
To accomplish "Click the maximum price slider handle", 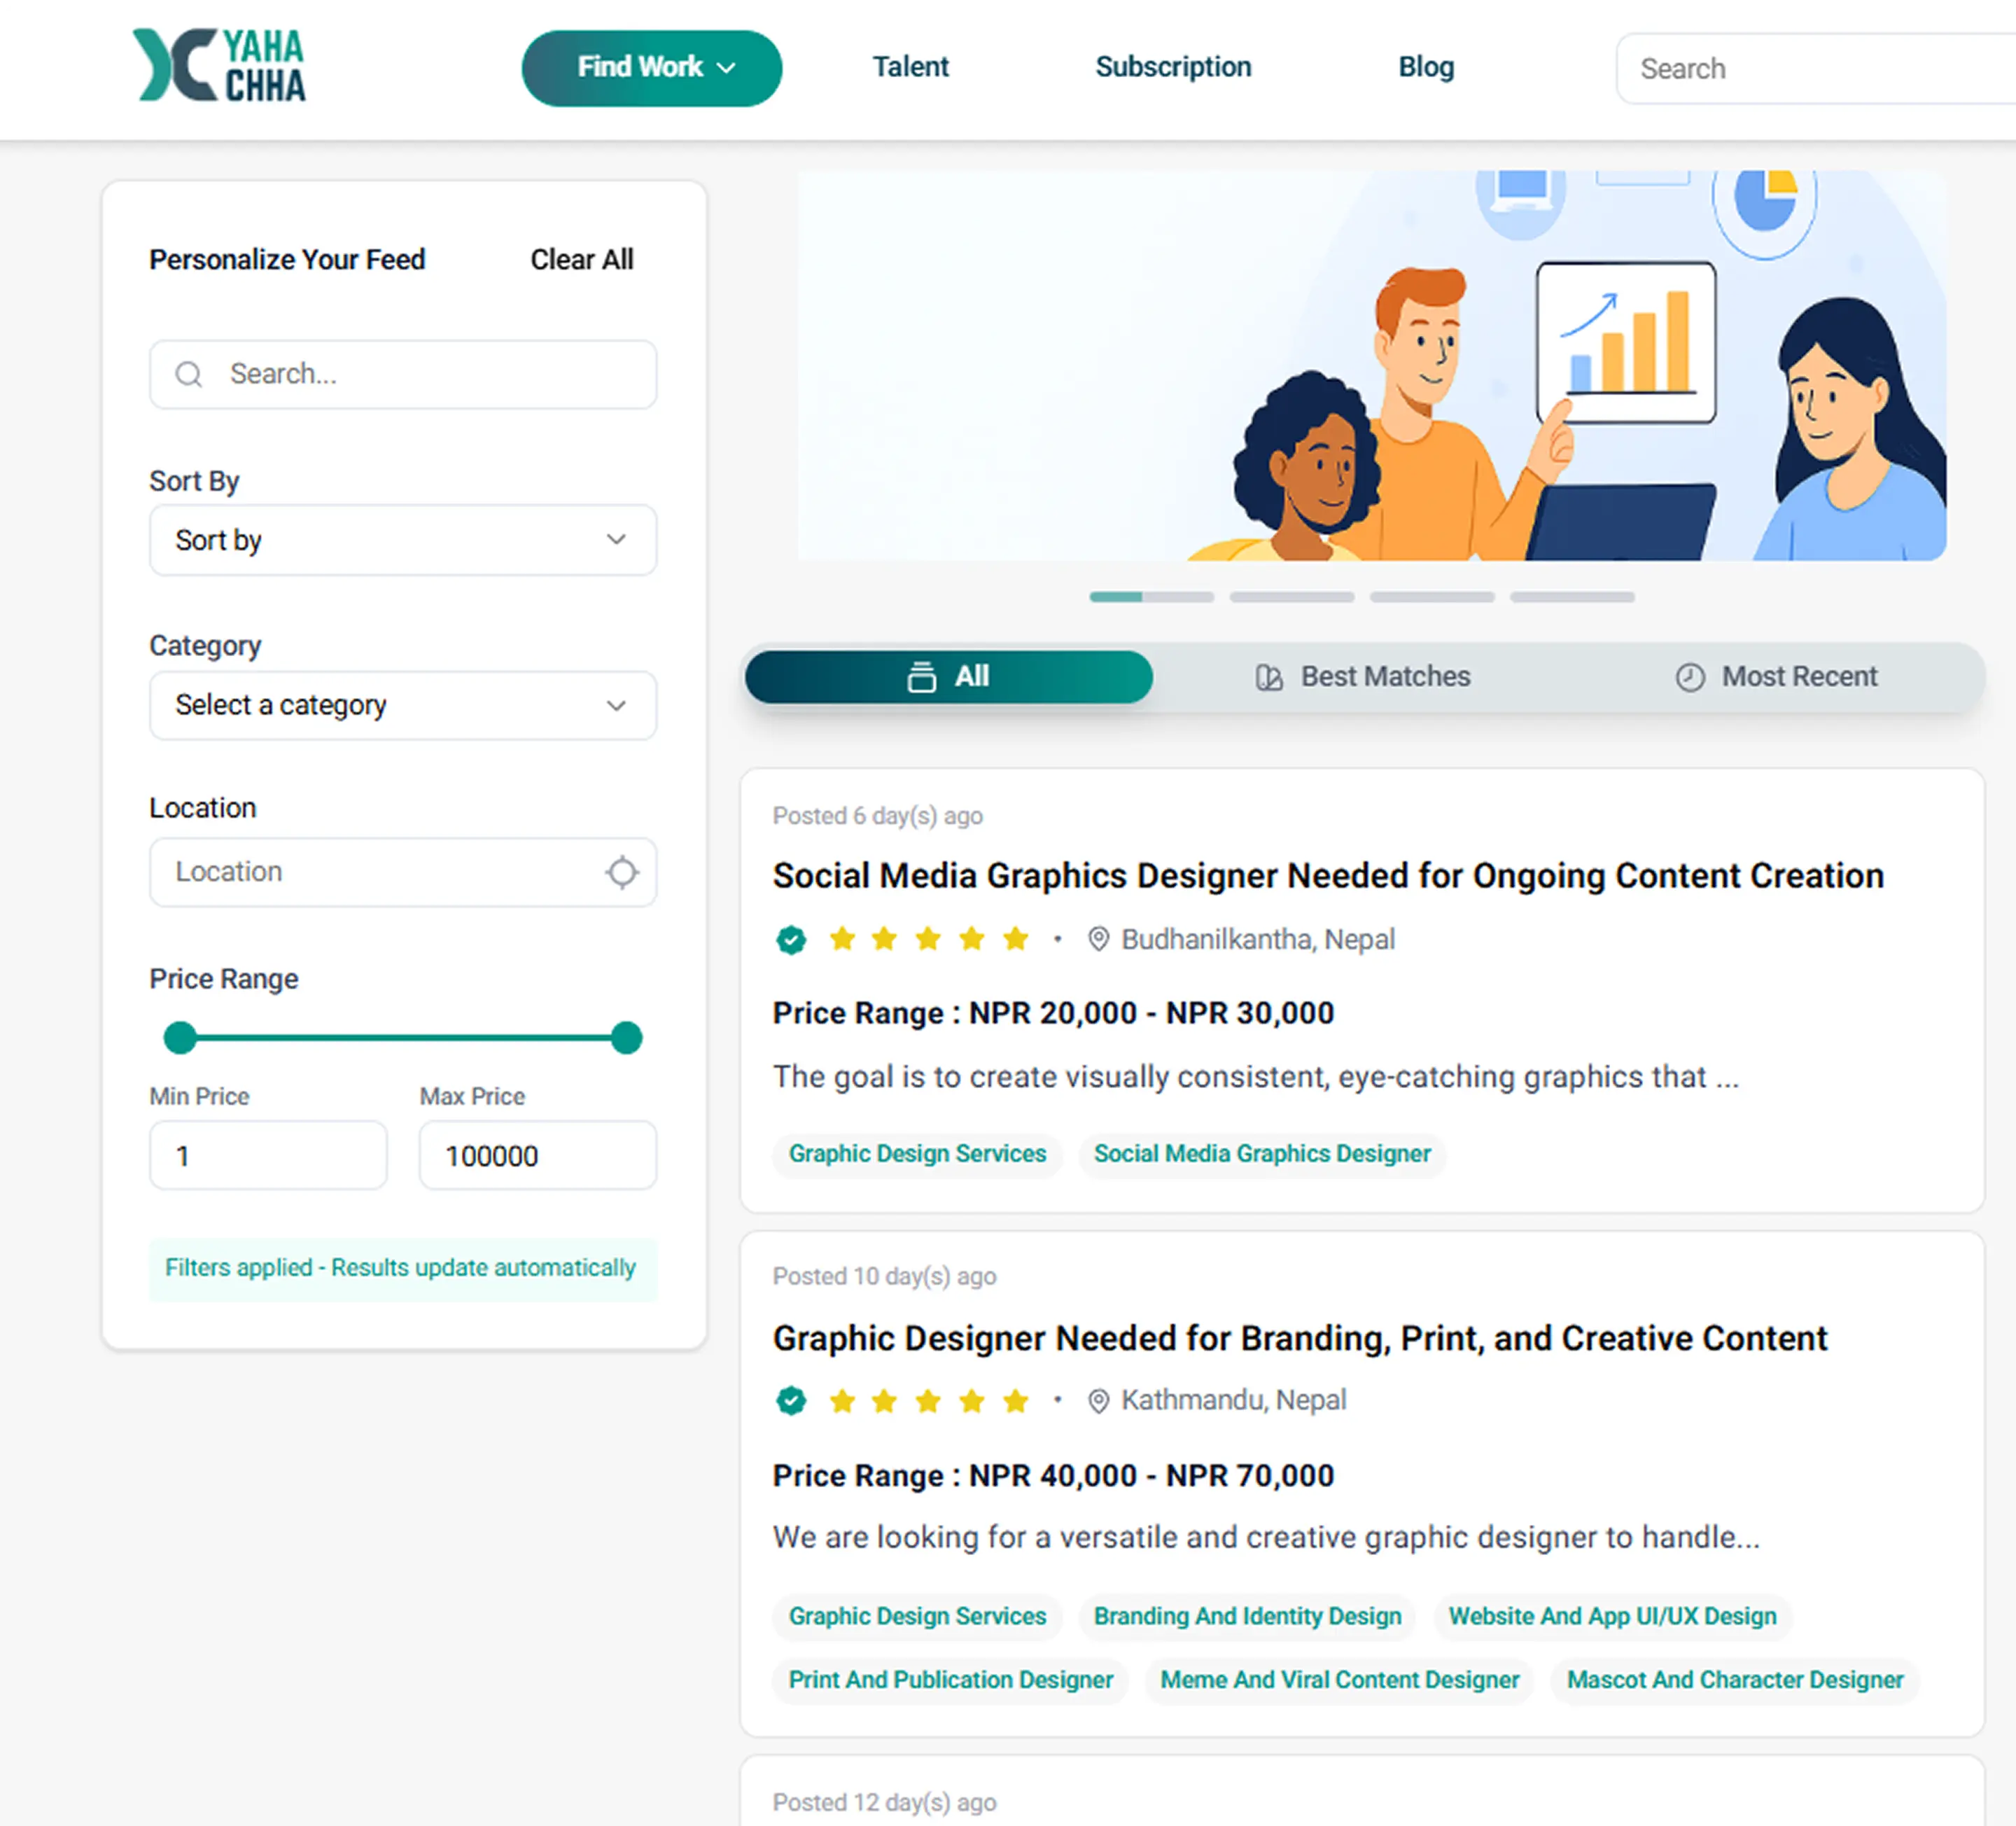I will (x=626, y=1038).
